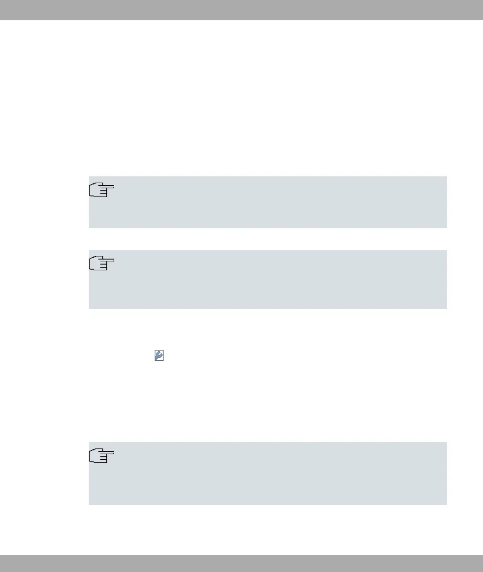Image resolution: width=483 pixels, height=572 pixels.
Task: Click the dark gray footer bar at bottom
Action: coord(241,563)
